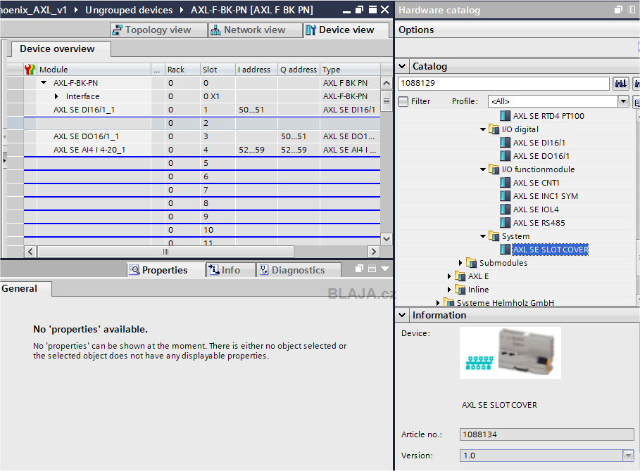Open the Info tab

231,270
